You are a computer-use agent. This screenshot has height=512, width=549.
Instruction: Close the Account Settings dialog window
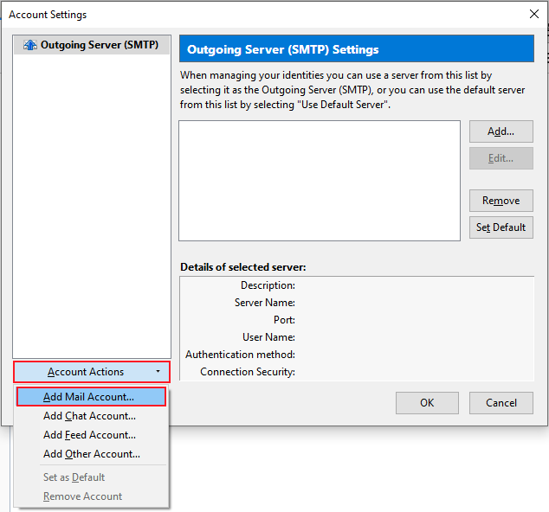[x=533, y=15]
